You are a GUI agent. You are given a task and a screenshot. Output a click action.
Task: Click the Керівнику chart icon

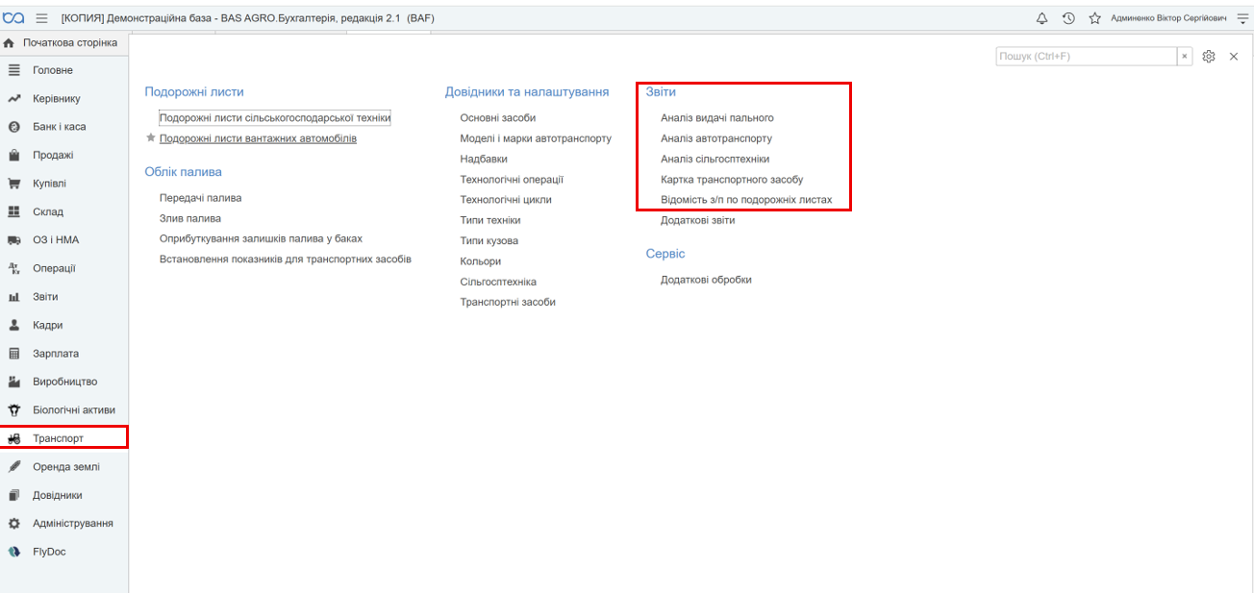click(x=14, y=99)
